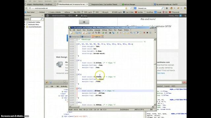211x118 pixels.
Task: Expand the Bookmarks Menu tree folder
Action: [25, 25]
